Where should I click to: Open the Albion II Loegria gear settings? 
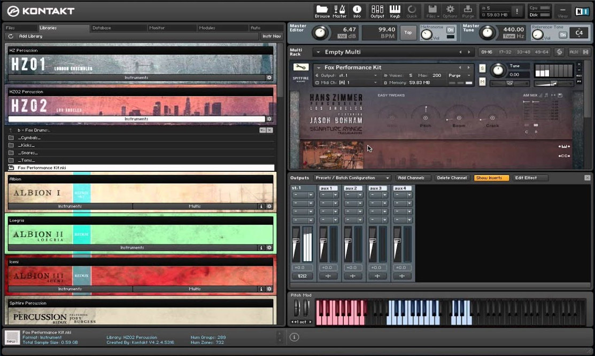click(269, 248)
